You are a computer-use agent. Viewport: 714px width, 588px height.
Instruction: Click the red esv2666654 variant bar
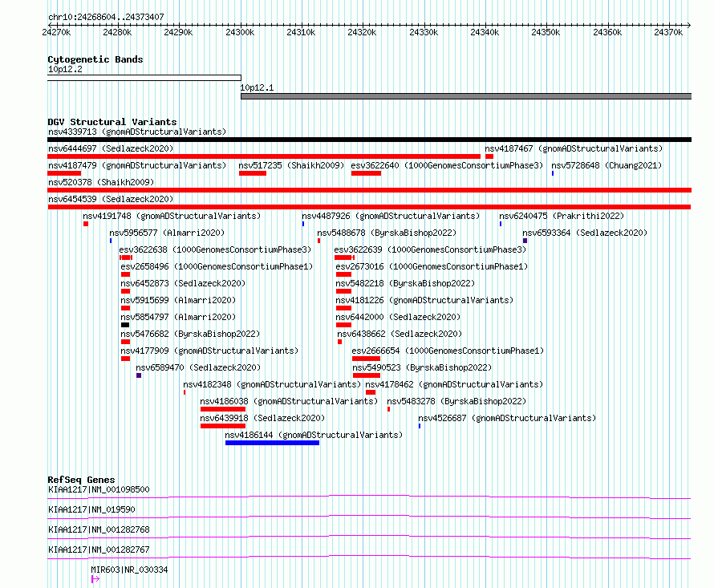(366, 359)
